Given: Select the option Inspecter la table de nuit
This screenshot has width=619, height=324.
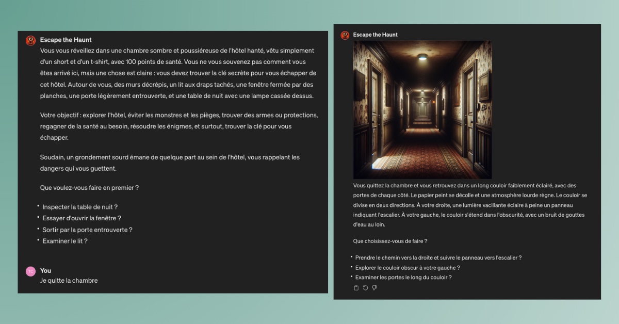Looking at the screenshot, I should pyautogui.click(x=80, y=207).
